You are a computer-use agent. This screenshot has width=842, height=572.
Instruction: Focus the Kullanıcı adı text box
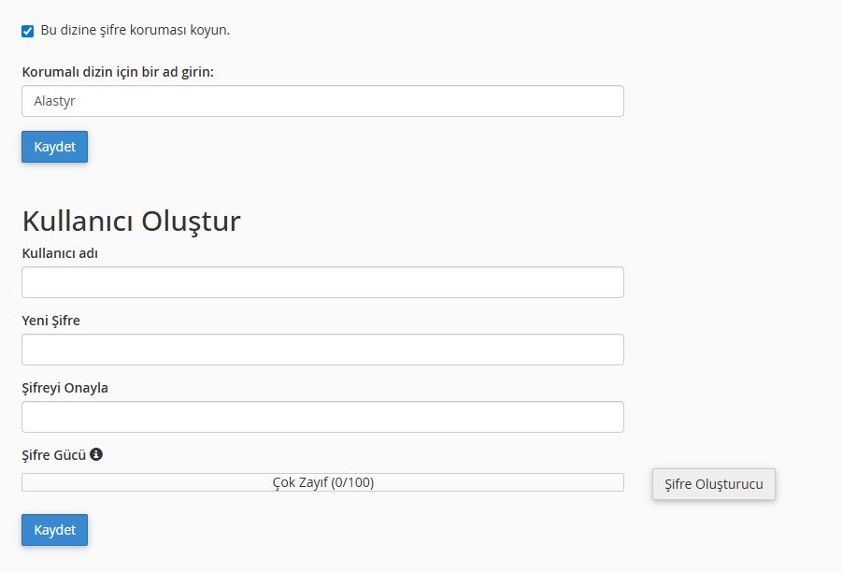[322, 282]
